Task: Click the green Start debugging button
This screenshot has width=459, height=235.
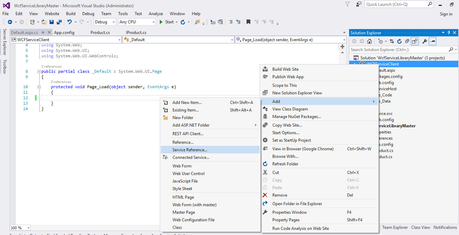Action: coord(167,22)
